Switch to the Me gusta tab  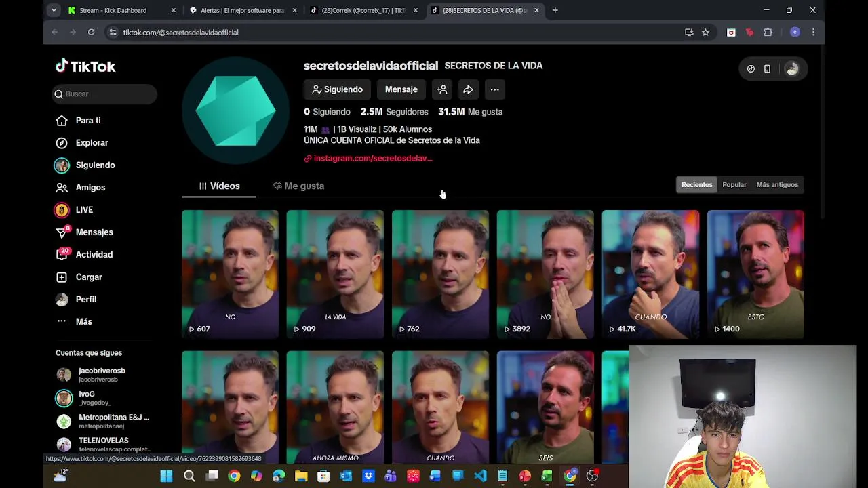[299, 186]
